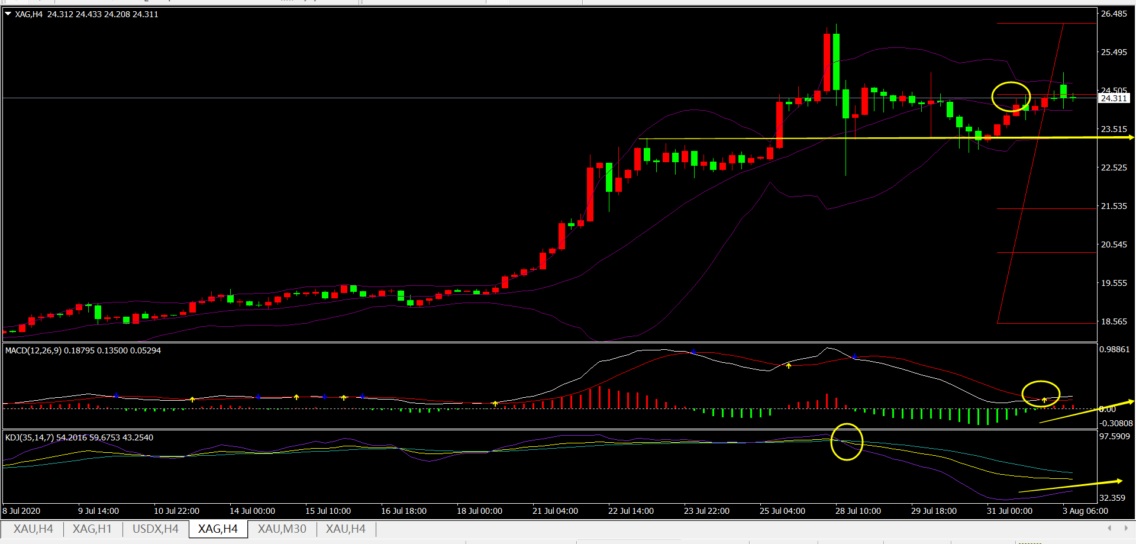
Task: Switch to the XAU,M30 chart tab
Action: pyautogui.click(x=282, y=529)
